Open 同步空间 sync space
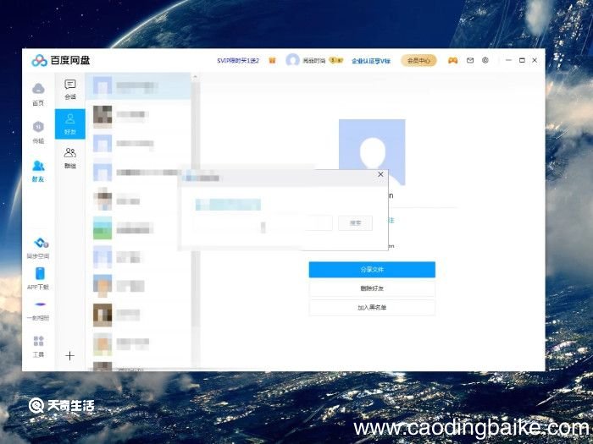 [x=38, y=248]
